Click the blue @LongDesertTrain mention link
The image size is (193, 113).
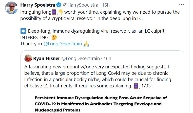coord(63,44)
